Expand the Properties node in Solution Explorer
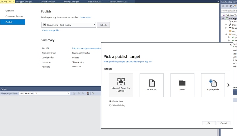This screenshot has height=136, width=237. [226, 25]
